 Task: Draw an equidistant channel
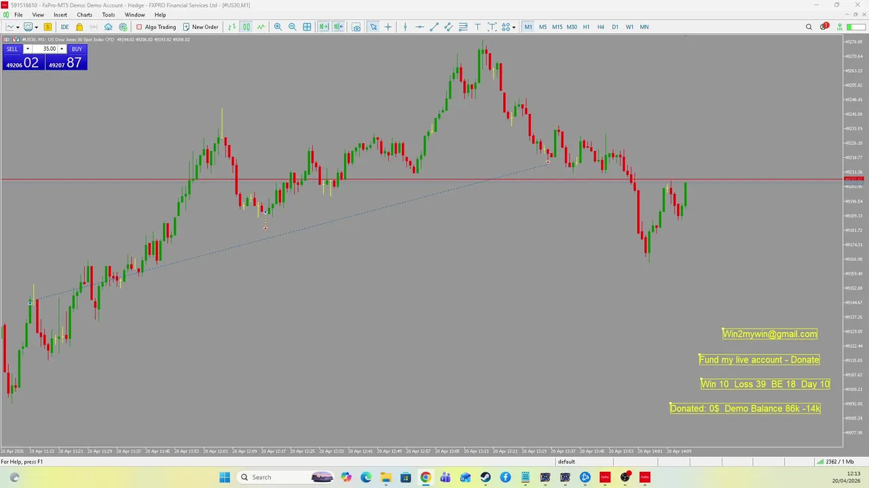pos(448,27)
